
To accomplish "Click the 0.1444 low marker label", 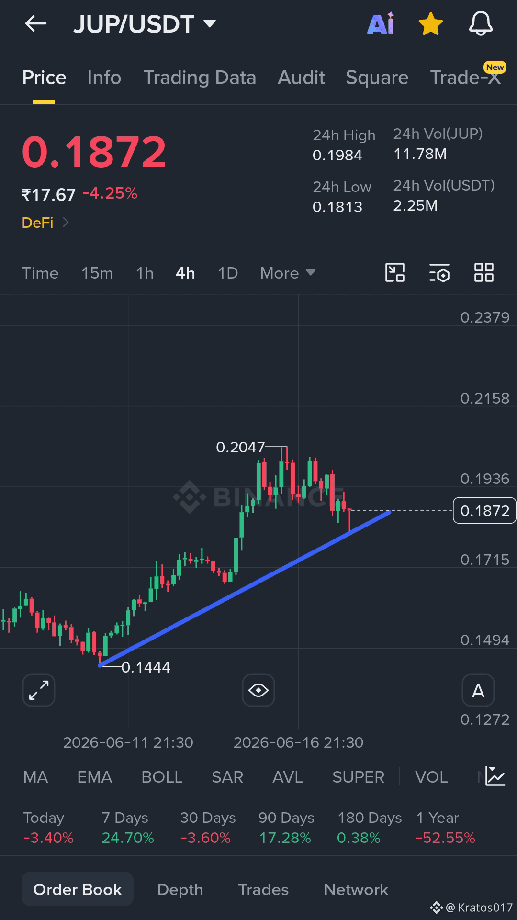I will pyautogui.click(x=146, y=667).
